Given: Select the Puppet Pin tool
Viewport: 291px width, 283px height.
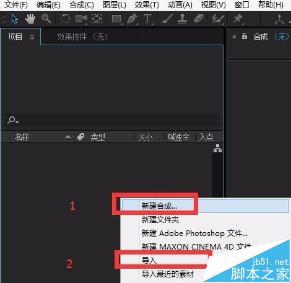Looking at the screenshot, I should click(x=238, y=19).
